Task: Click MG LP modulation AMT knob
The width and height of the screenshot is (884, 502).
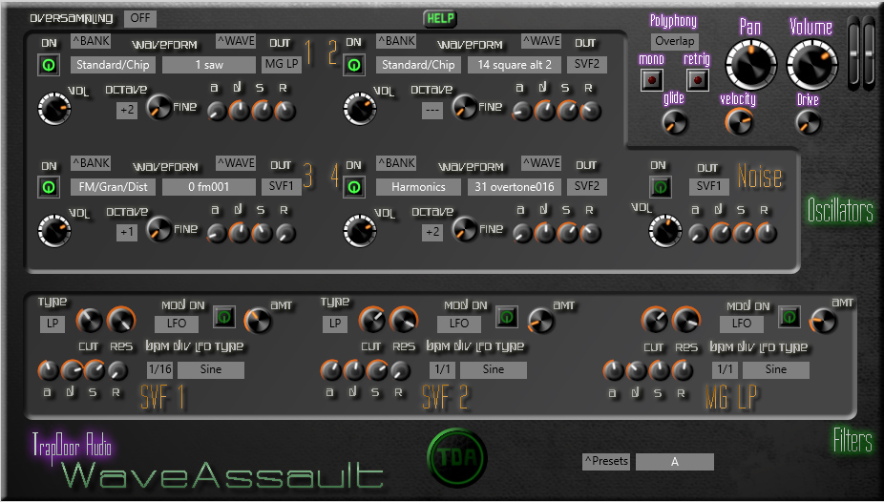Action: (823, 321)
